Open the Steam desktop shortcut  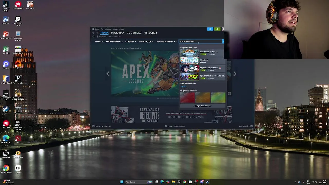(6, 110)
